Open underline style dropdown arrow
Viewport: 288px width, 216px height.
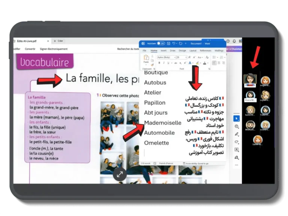coord(171,63)
